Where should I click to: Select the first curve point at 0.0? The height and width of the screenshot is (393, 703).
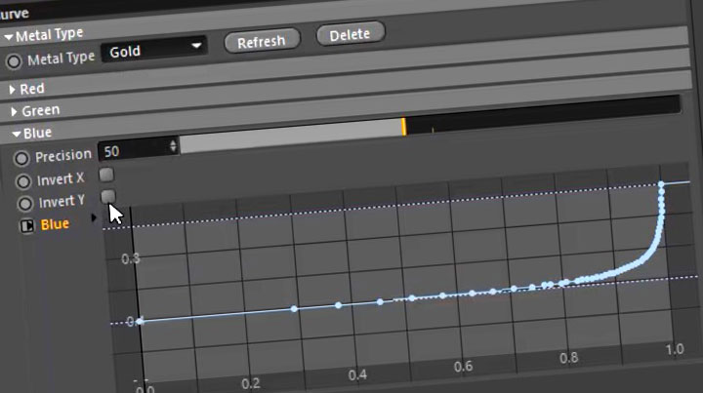141,321
